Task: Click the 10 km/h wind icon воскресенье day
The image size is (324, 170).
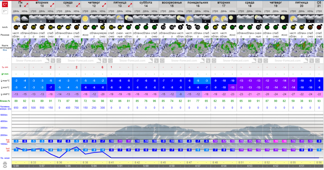Action: click(172, 27)
